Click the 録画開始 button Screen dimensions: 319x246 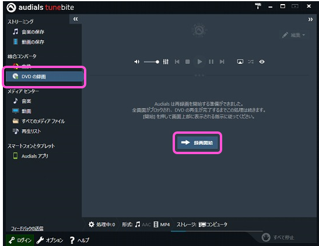click(197, 142)
